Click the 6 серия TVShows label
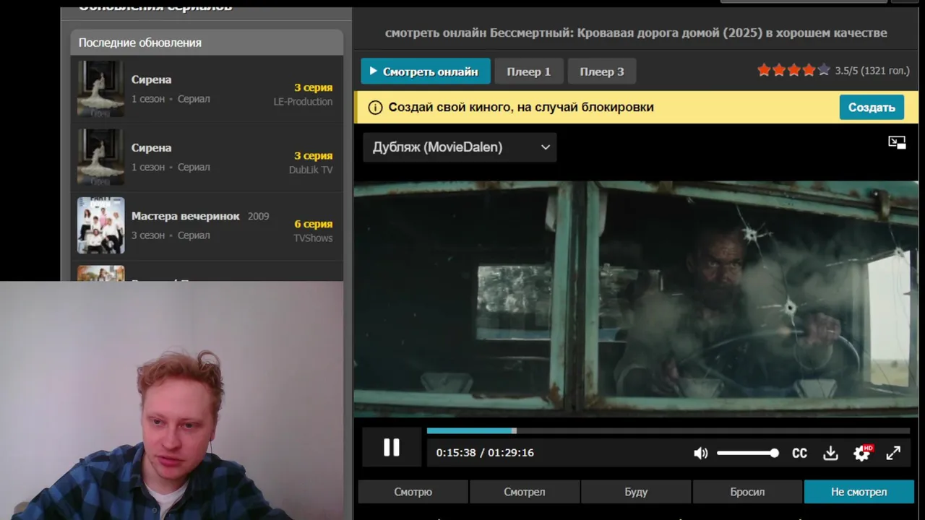The width and height of the screenshot is (925, 520). (x=313, y=230)
